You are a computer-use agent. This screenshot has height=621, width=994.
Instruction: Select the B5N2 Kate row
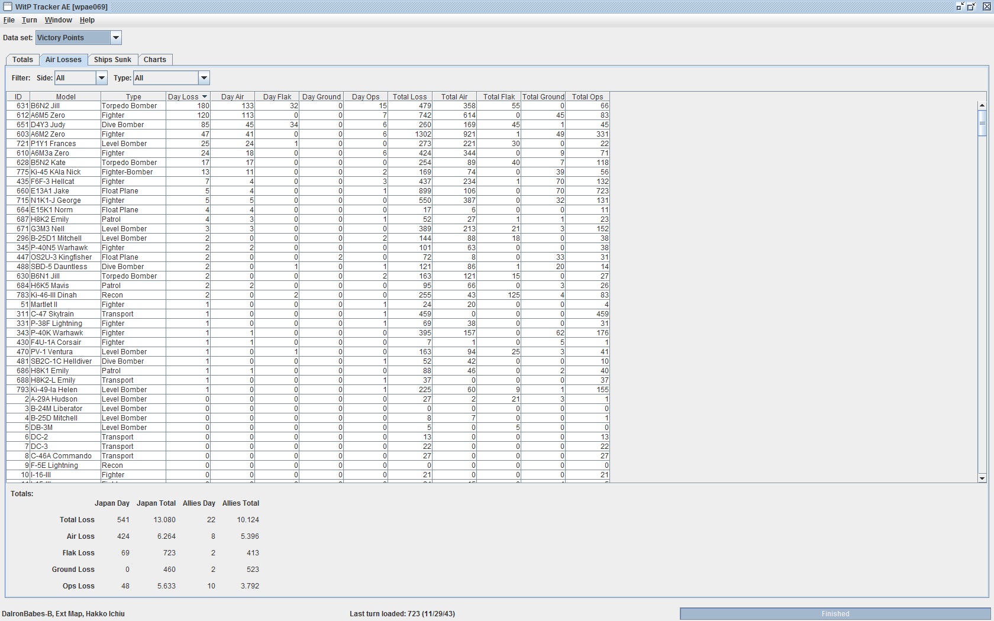308,163
